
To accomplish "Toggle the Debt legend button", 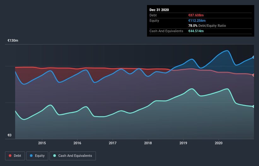I will [x=15, y=156].
